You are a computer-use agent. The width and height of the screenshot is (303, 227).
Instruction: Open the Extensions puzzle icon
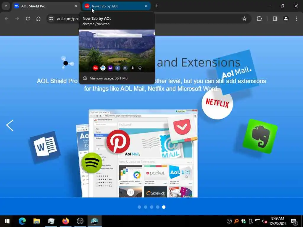click(259, 19)
